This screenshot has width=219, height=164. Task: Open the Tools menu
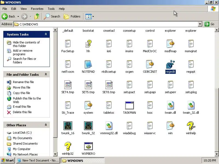click(x=51, y=9)
